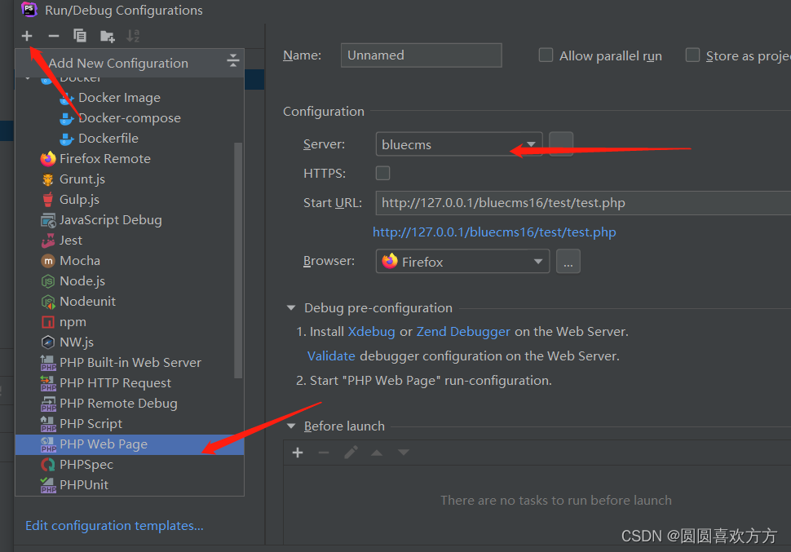Click the JavaScript Debug icon
Screen dimensions: 791x552
[x=48, y=220]
